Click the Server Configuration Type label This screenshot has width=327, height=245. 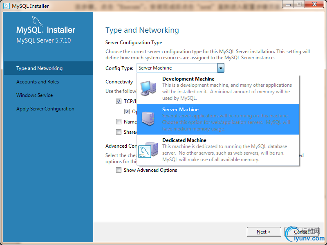[134, 43]
